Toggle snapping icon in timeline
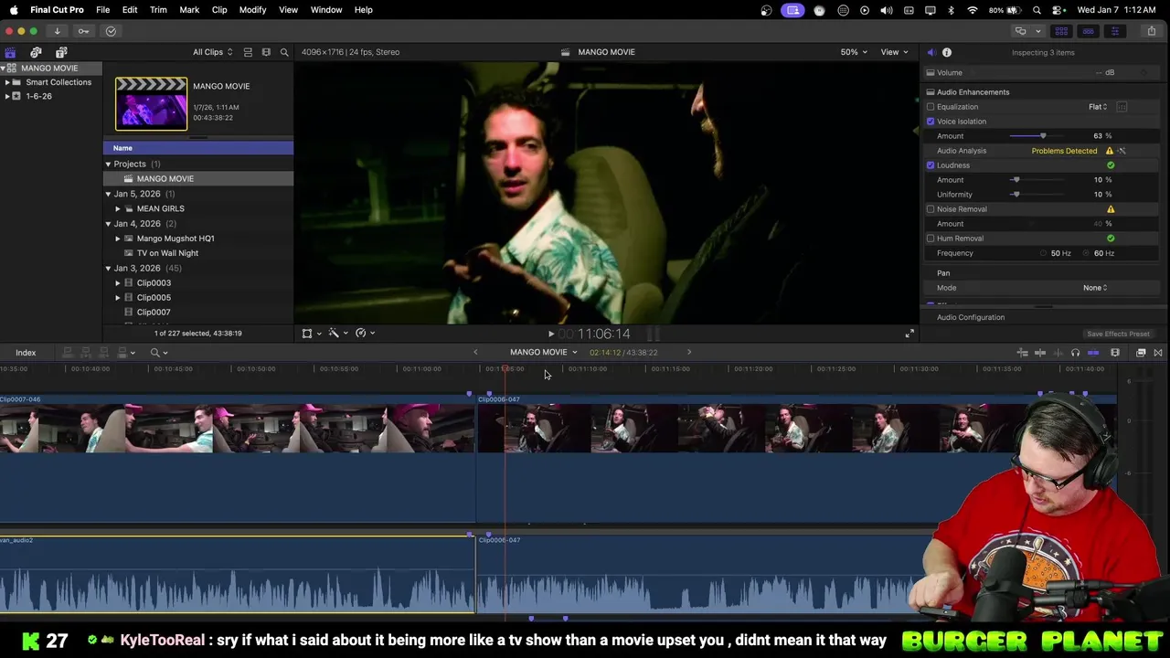This screenshot has height=658, width=1170. coord(1093,353)
